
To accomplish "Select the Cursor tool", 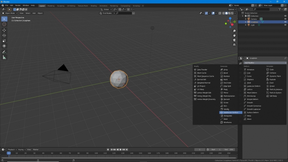I will (x=4, y=24).
